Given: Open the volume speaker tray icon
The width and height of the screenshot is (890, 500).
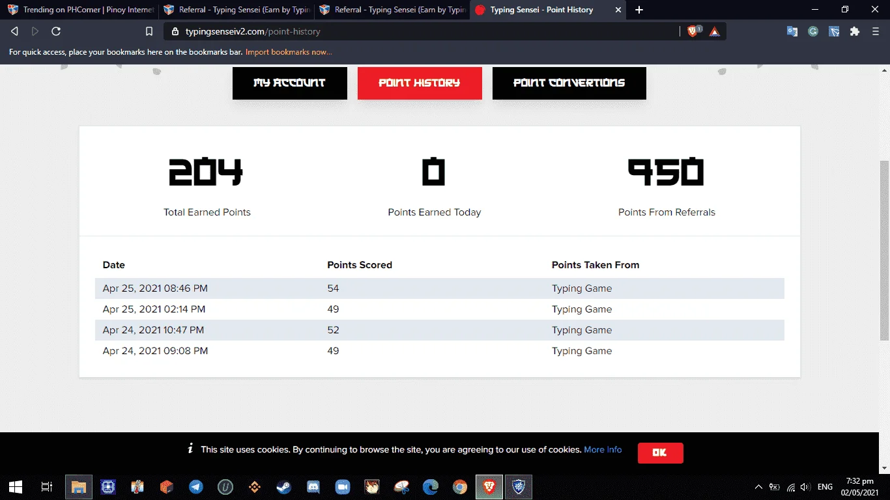Looking at the screenshot, I should tap(805, 486).
